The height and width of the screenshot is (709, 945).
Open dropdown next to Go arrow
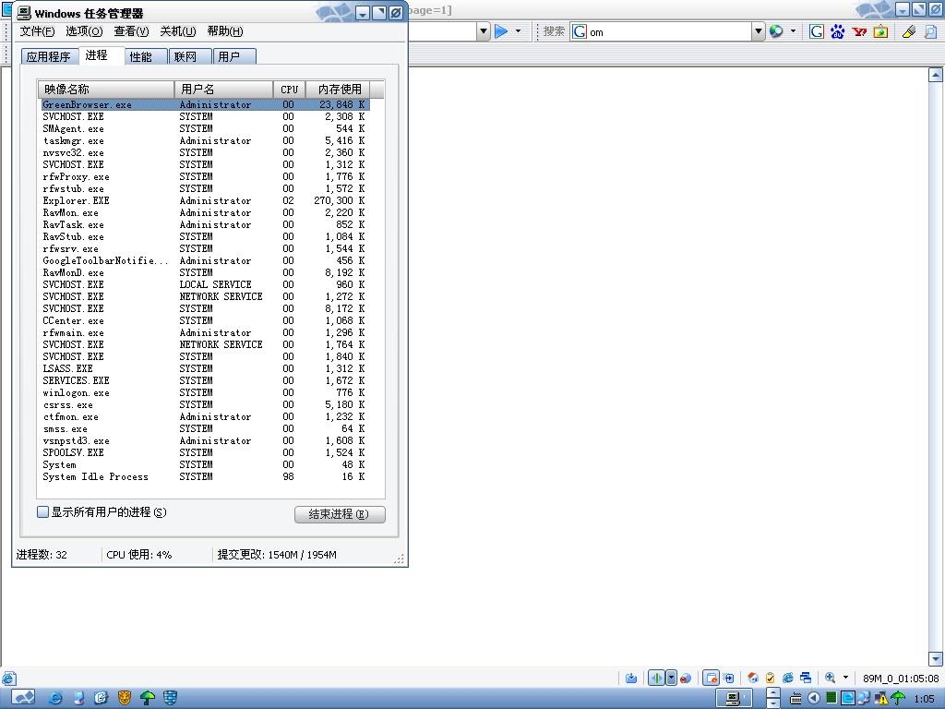coord(519,31)
